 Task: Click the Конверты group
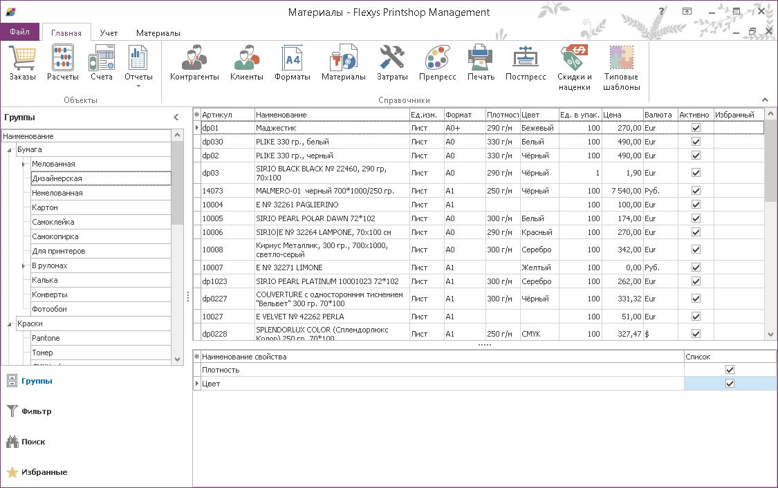[x=101, y=294]
